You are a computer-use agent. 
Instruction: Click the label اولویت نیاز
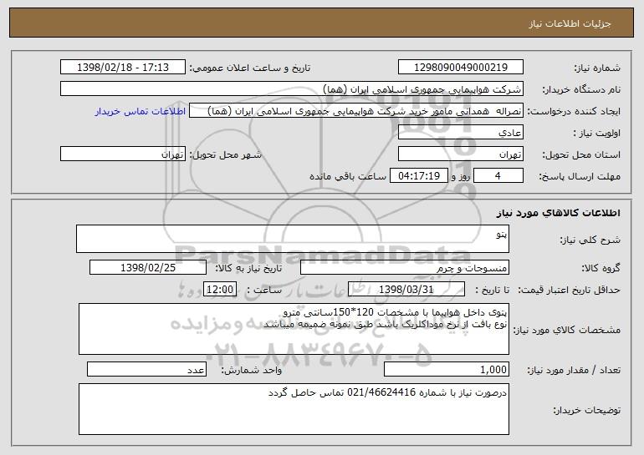tap(597, 134)
